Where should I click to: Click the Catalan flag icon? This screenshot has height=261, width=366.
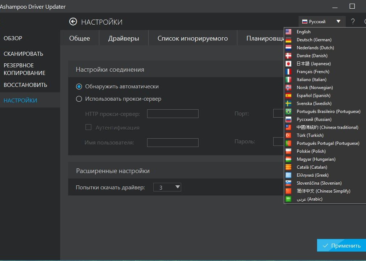pyautogui.click(x=288, y=167)
